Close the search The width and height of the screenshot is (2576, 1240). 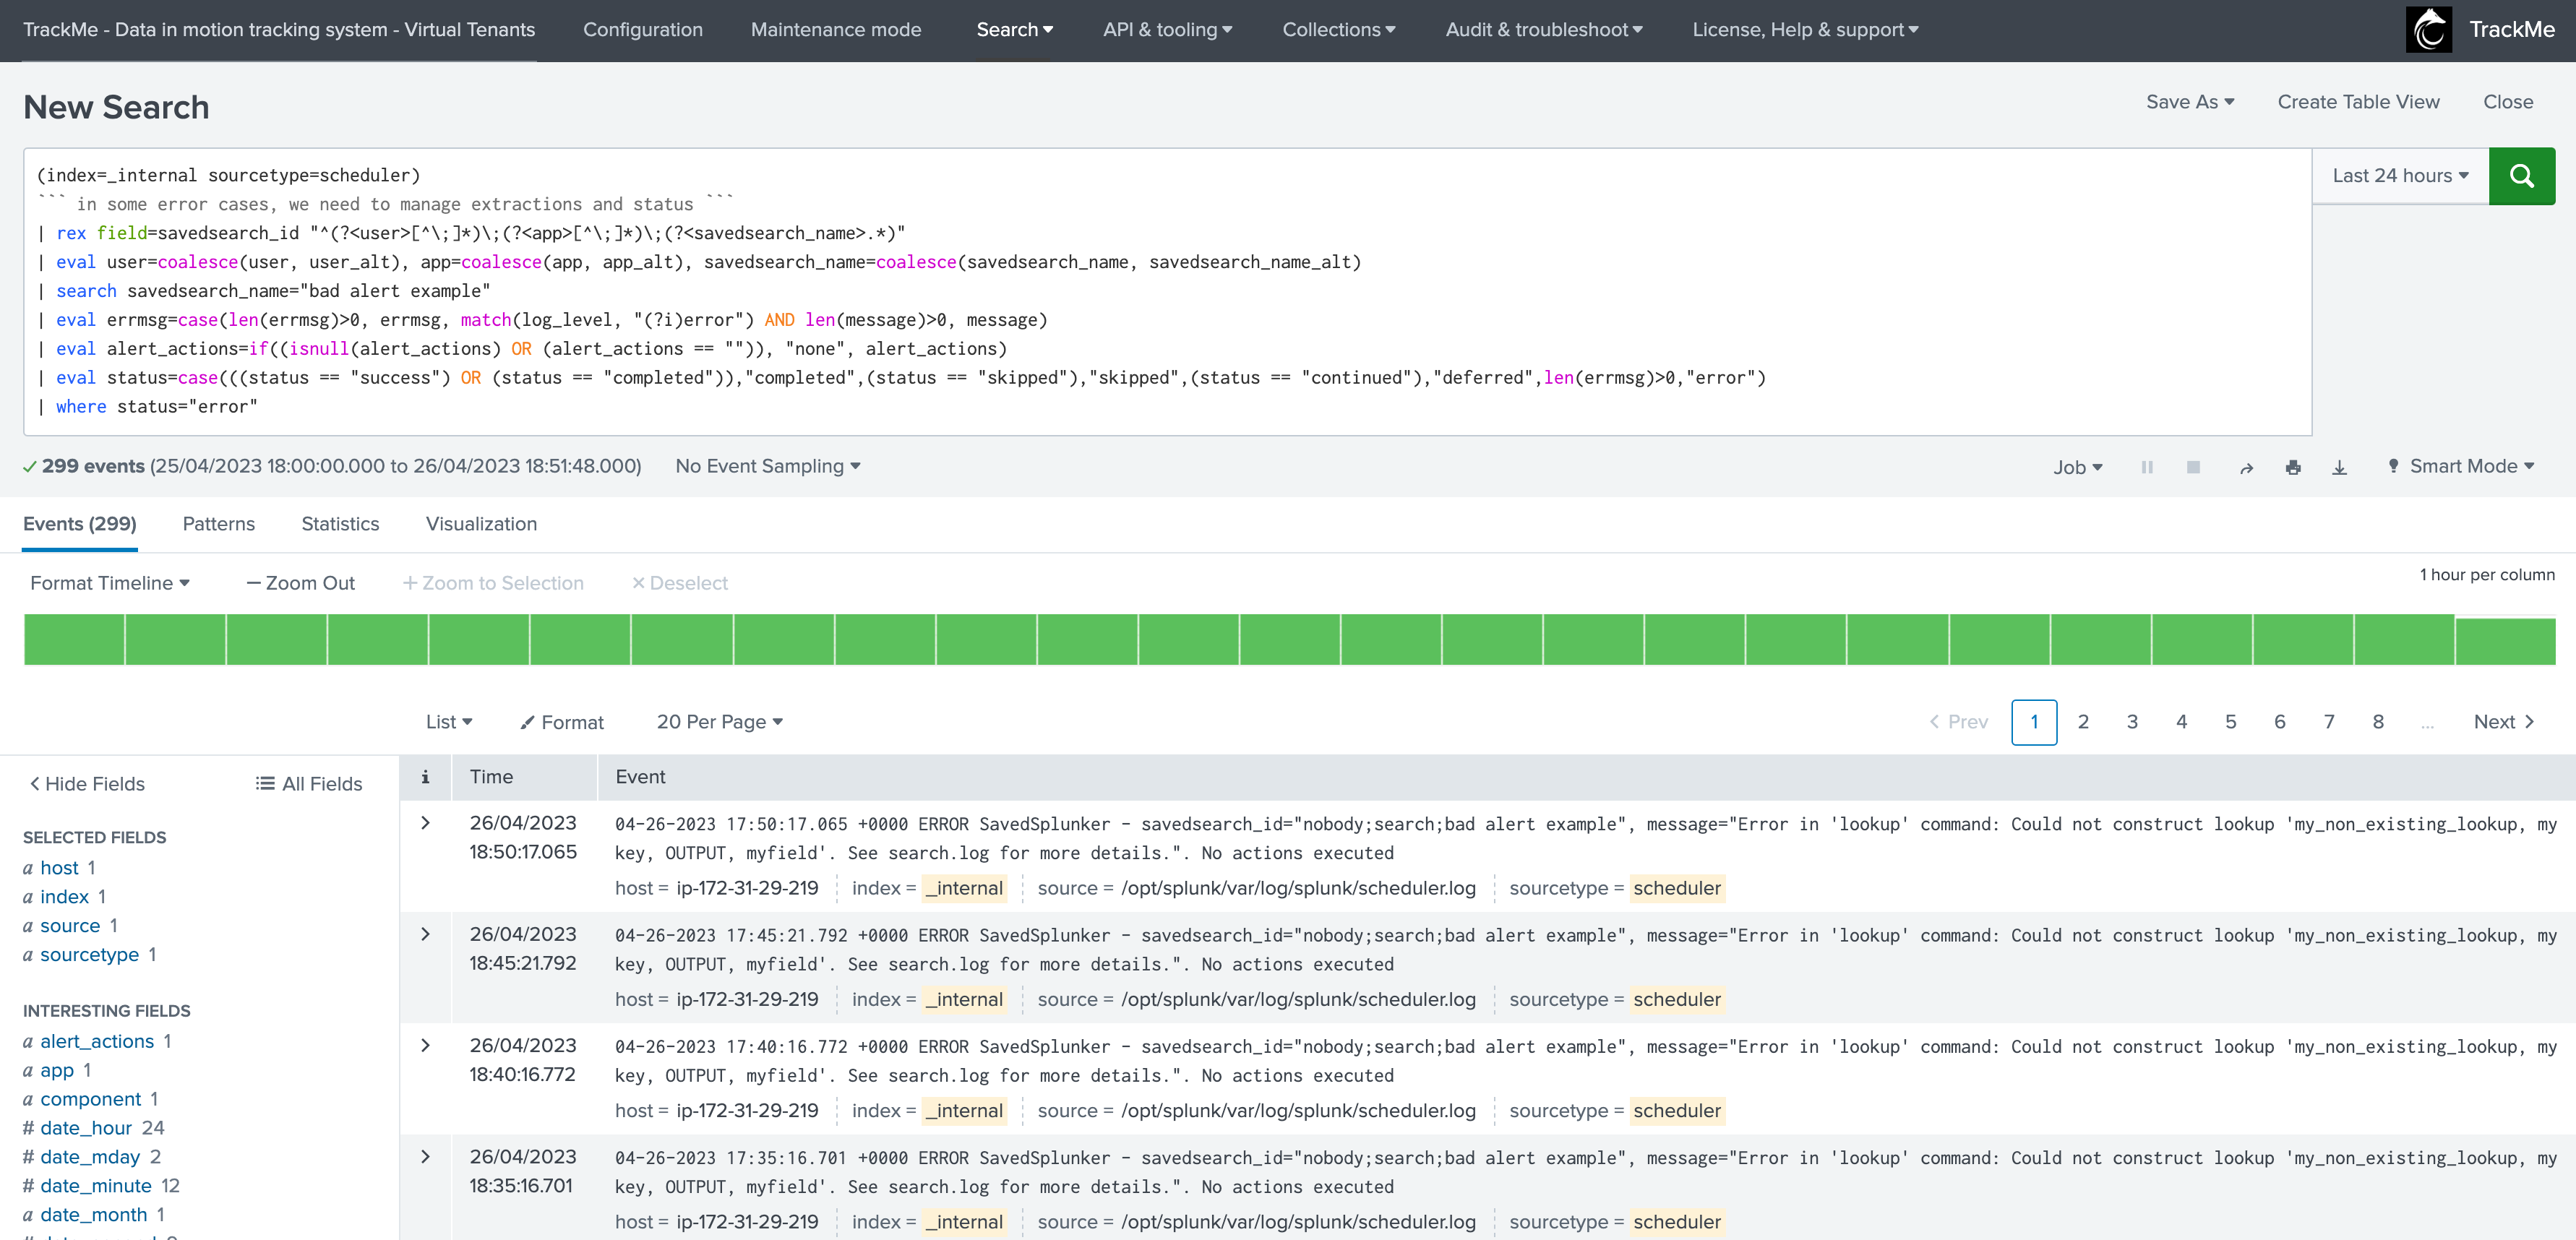2507,102
